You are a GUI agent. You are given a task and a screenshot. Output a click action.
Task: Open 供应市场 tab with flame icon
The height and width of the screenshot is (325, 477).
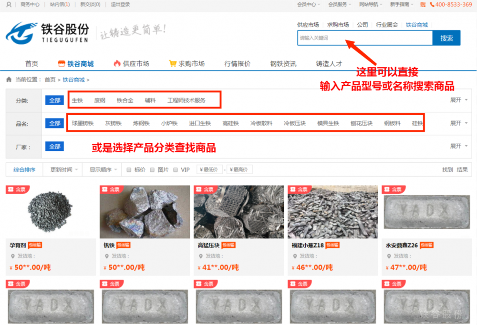pyautogui.click(x=131, y=64)
